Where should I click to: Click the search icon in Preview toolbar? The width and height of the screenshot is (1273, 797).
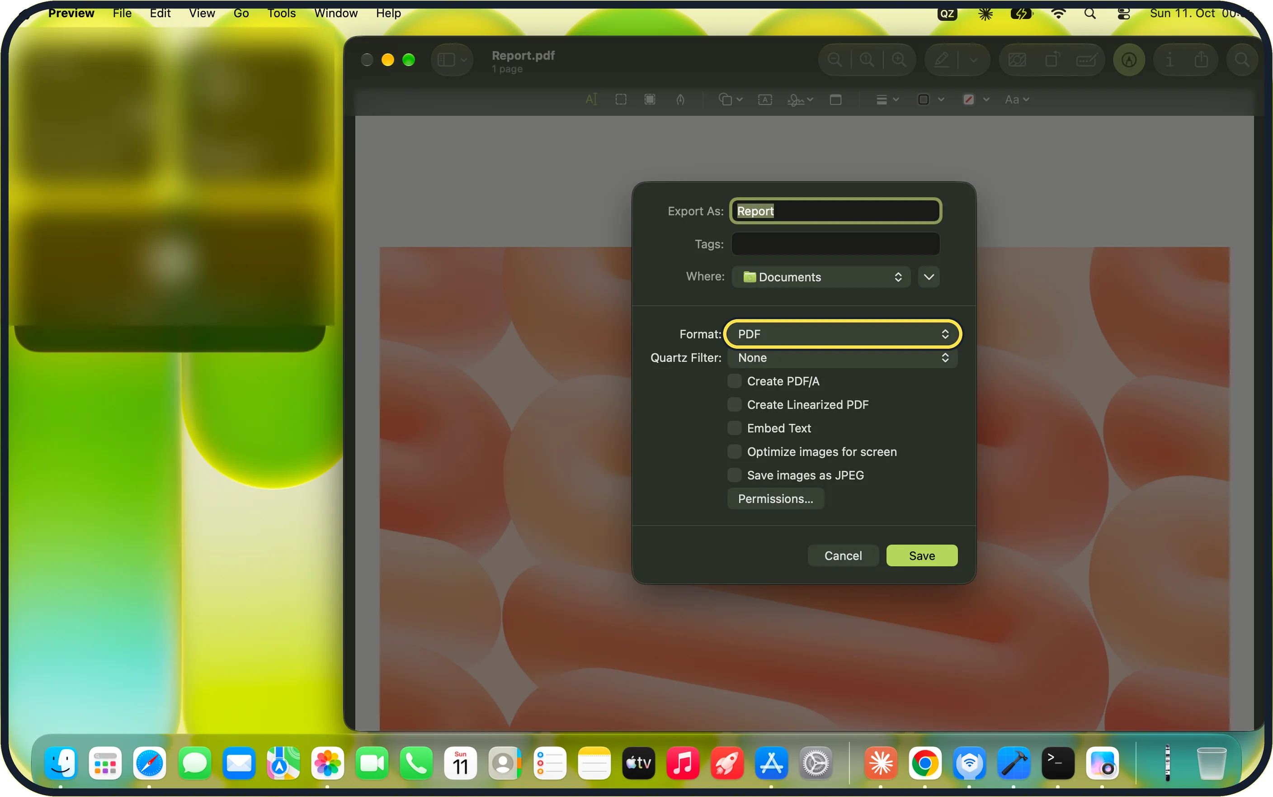tap(1242, 60)
